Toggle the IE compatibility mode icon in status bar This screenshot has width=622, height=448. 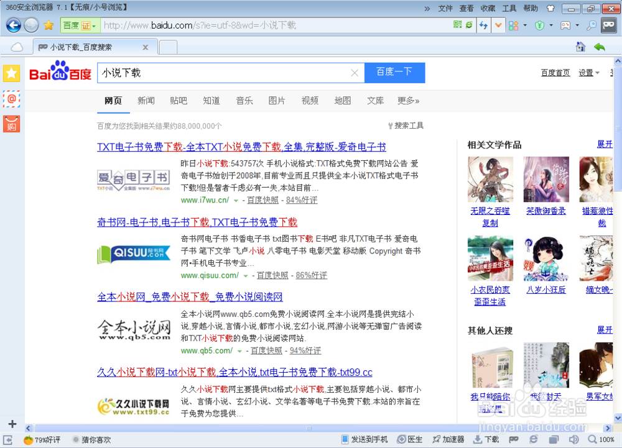(532, 439)
